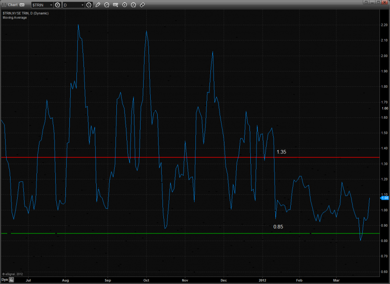Expand the $TRIN symbol dropdown
This screenshot has height=284, width=390.
click(51, 5)
